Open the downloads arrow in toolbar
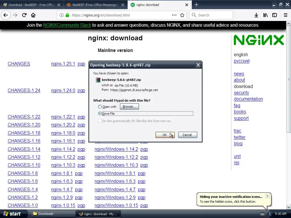Viewport: 291px width, 218px height. point(256,15)
